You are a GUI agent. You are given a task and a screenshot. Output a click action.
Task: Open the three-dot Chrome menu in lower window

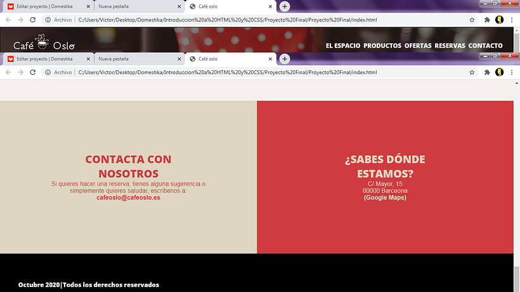(x=512, y=72)
